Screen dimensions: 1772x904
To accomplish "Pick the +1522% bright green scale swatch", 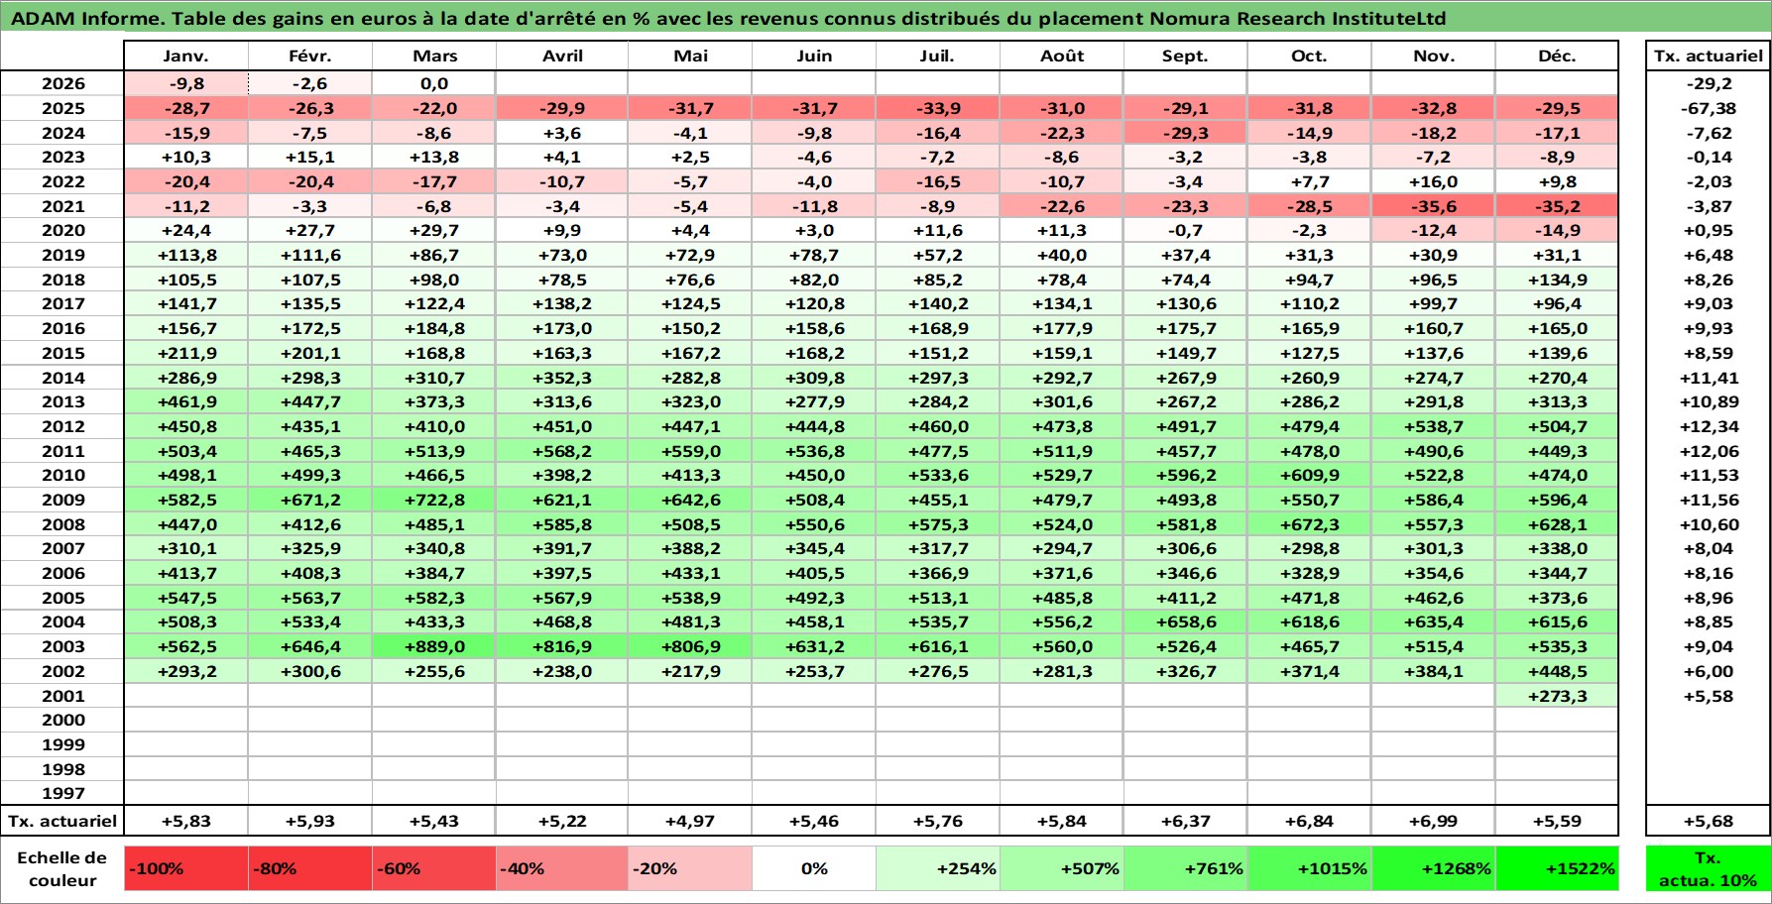I will point(1557,868).
